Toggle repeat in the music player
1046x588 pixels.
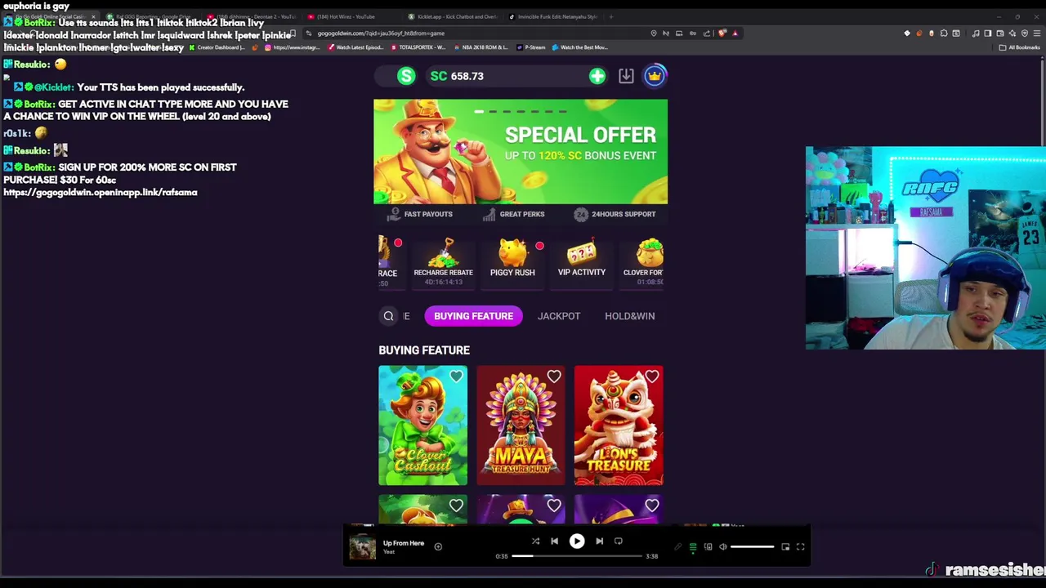point(619,541)
